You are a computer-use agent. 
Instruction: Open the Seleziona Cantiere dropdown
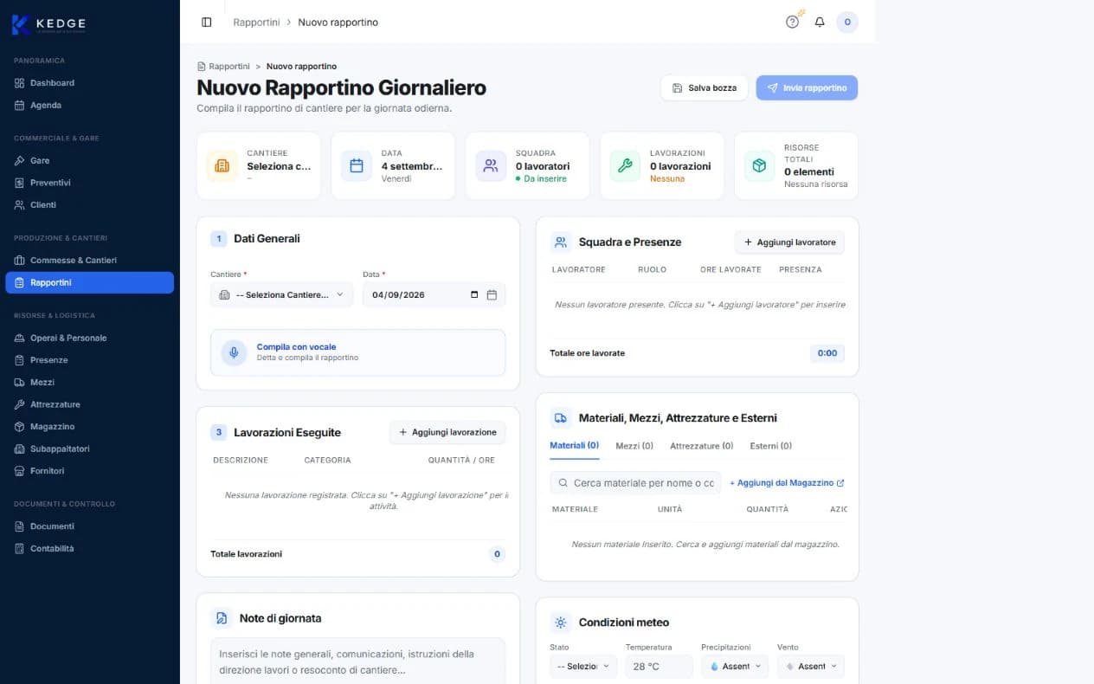coord(282,294)
